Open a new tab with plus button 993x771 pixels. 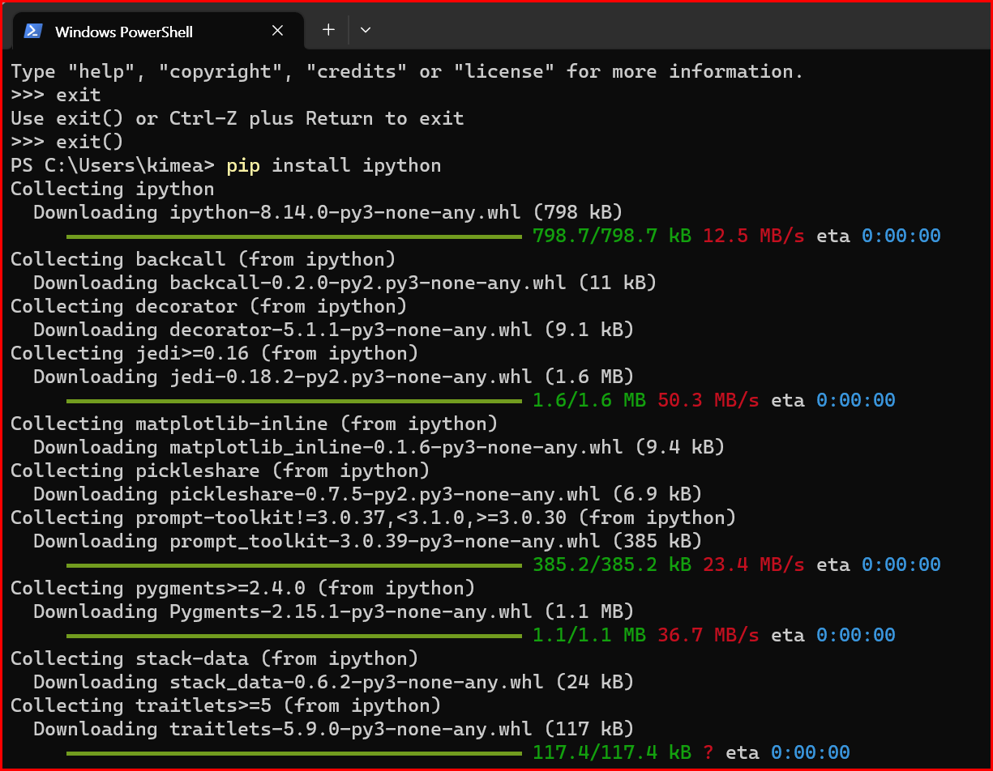click(328, 30)
